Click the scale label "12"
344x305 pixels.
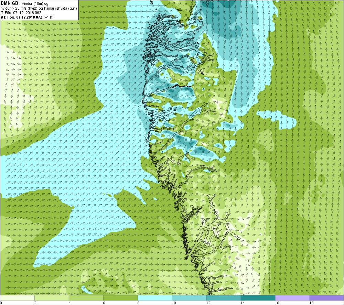(208, 303)
